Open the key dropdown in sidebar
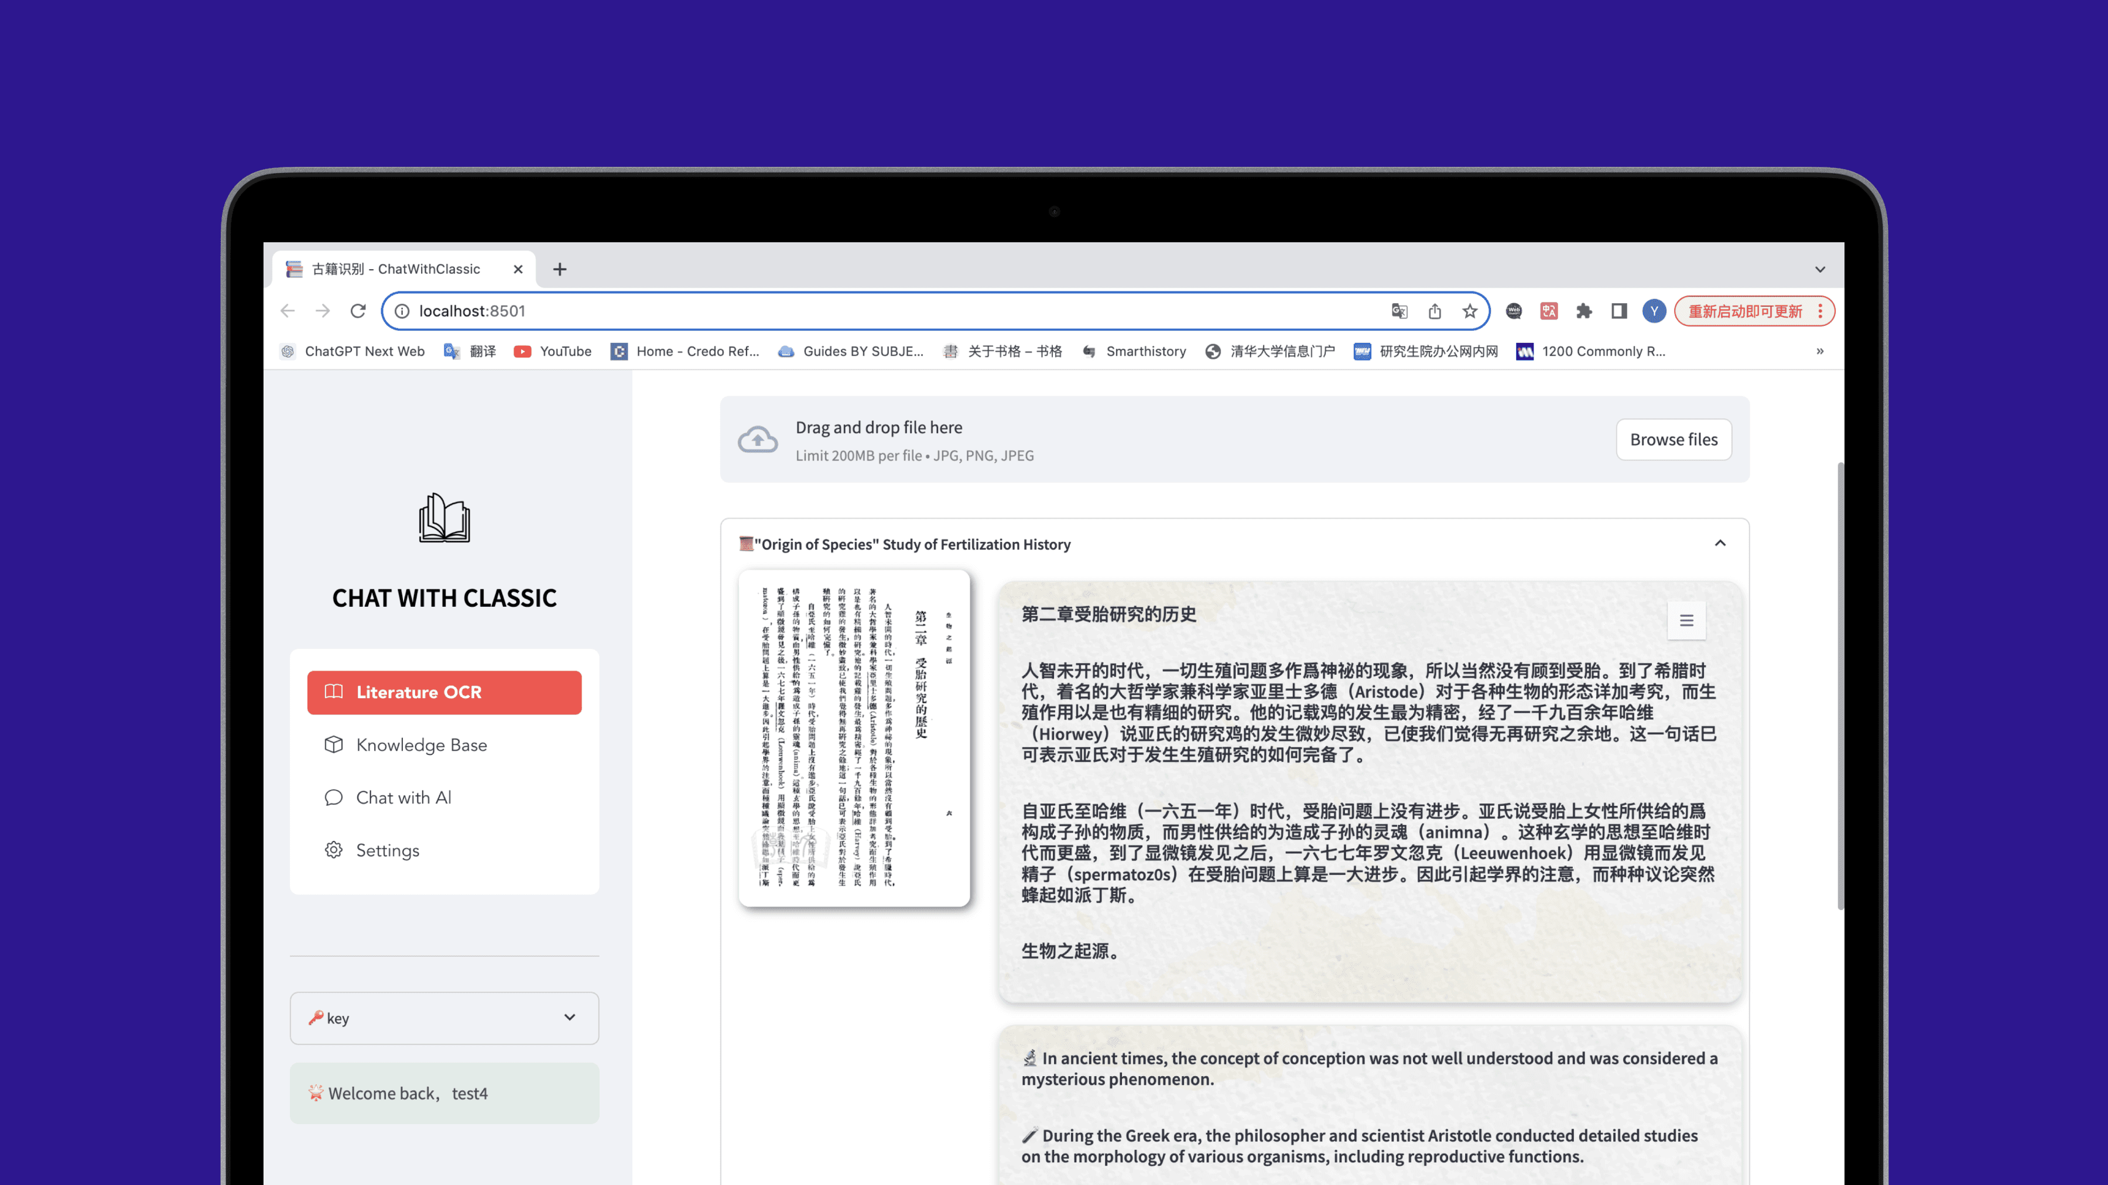 tap(444, 1018)
